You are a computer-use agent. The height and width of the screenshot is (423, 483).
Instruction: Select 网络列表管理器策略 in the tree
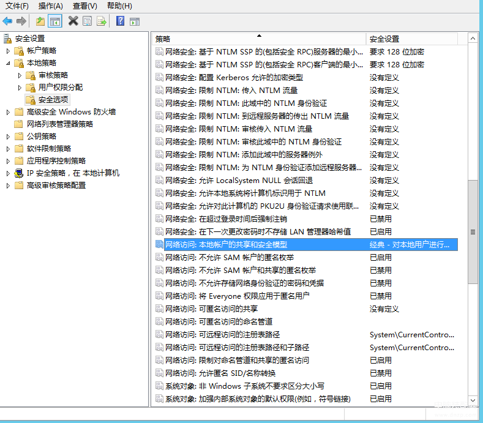pyautogui.click(x=60, y=124)
